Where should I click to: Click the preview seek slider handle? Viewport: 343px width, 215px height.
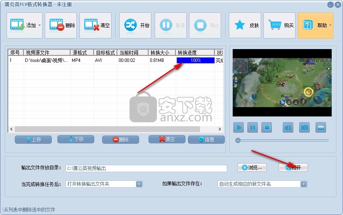click(x=238, y=141)
